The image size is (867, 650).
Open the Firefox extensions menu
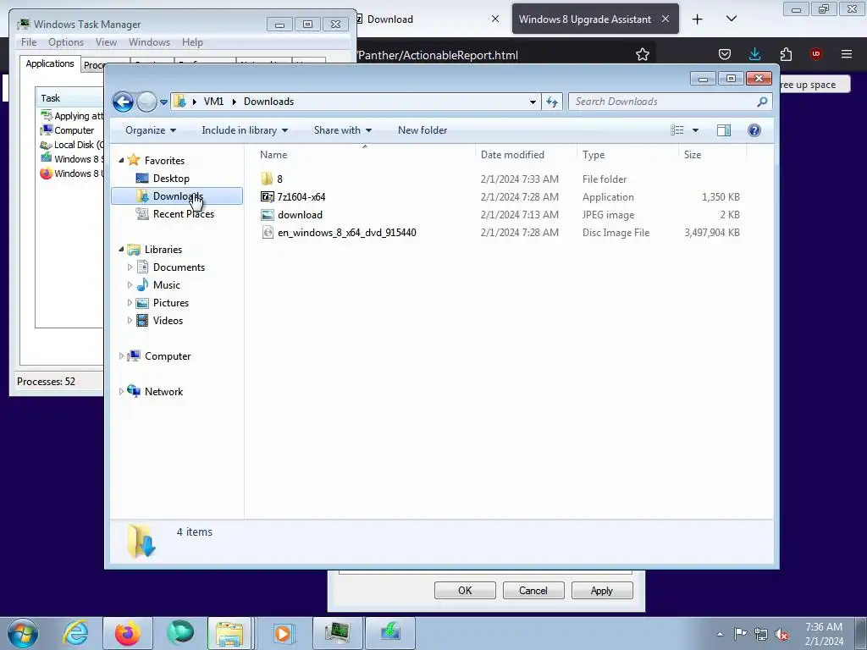coord(786,54)
